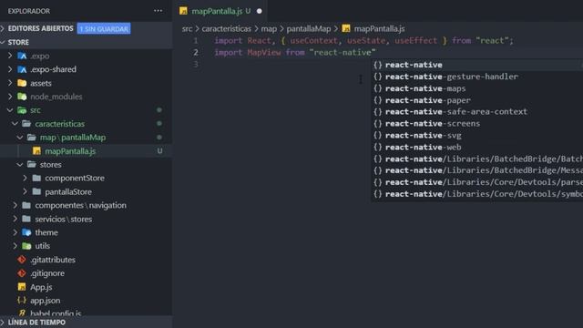Screen dimensions: 583x328
Task: Click the node_modules folder icon
Action: pyautogui.click(x=22, y=97)
